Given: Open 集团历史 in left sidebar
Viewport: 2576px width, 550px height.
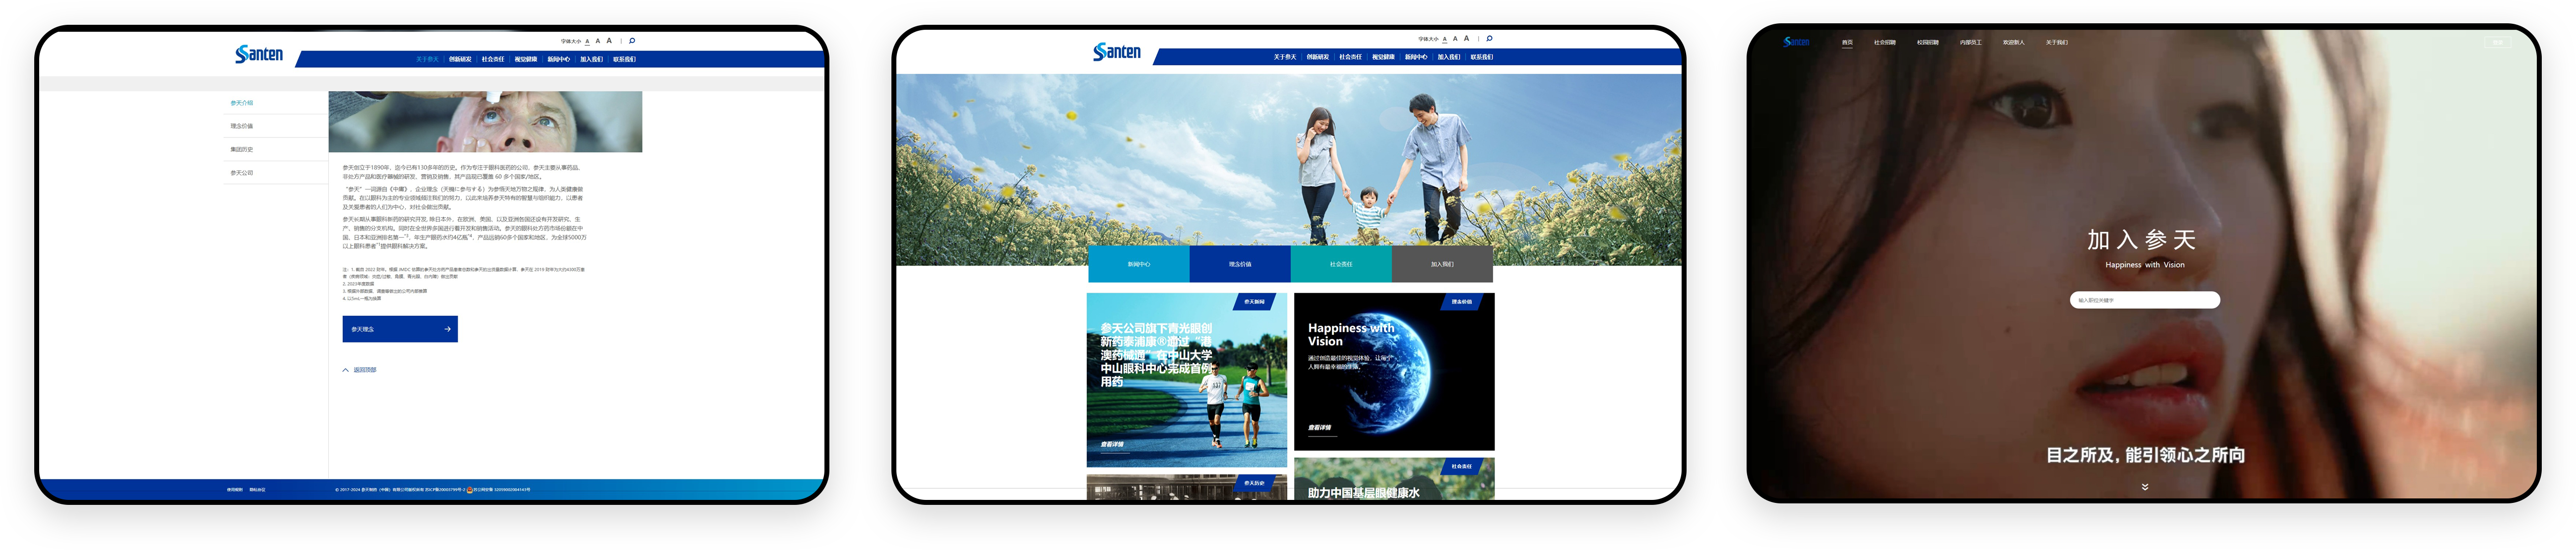Looking at the screenshot, I should (x=242, y=150).
